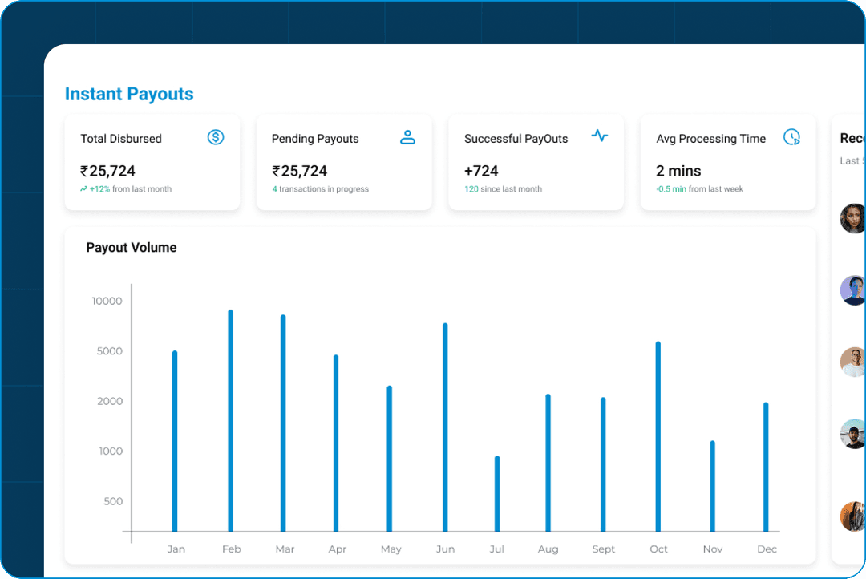Click the May x-axis label

click(391, 549)
